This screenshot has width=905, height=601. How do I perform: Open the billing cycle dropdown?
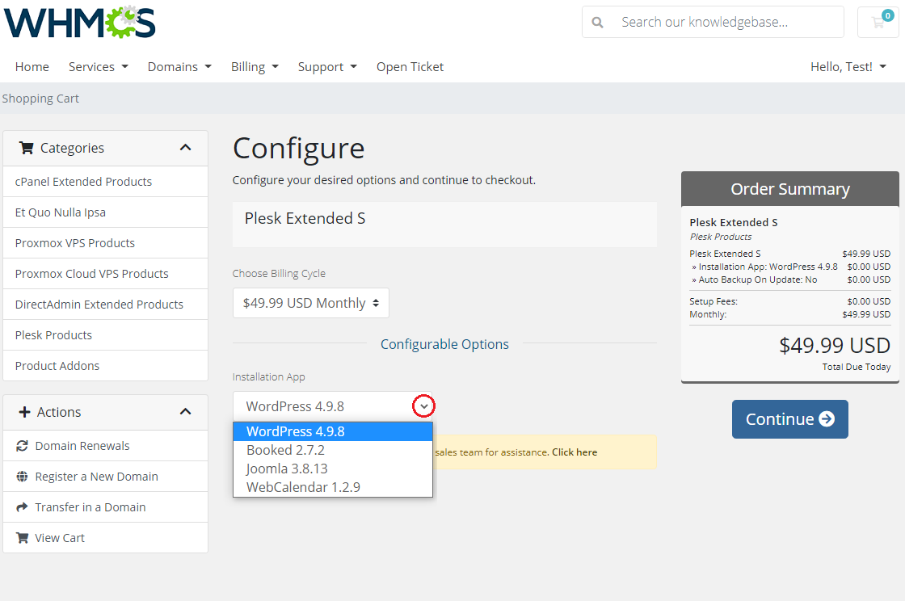310,303
